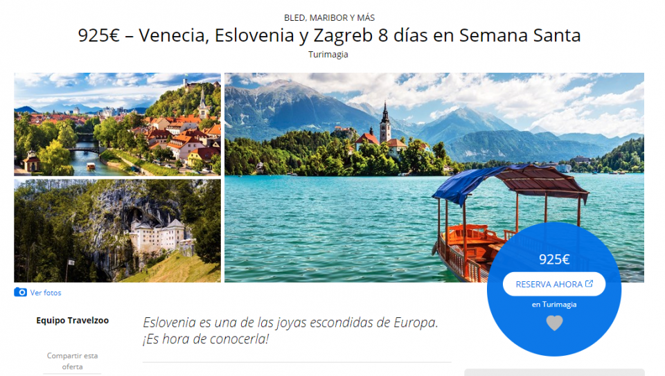
Task: Click the Turimagia provider name under title
Action: (328, 54)
